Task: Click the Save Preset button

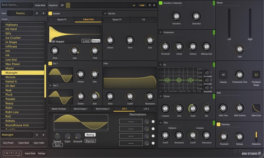Action: [x=8, y=143]
